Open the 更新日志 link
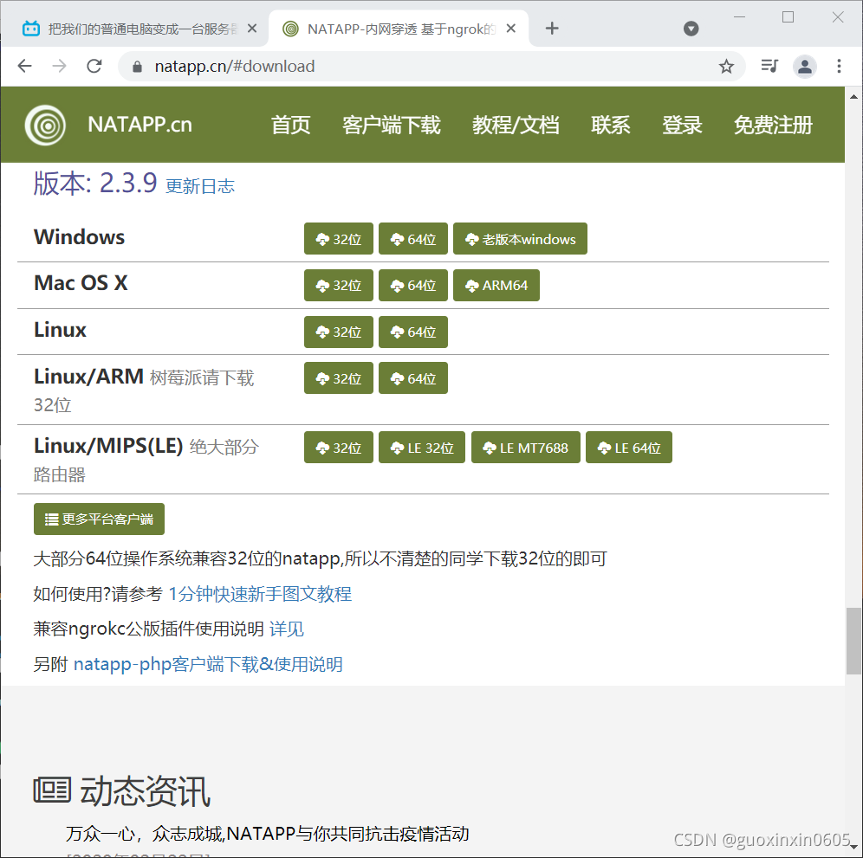Image resolution: width=863 pixels, height=858 pixels. coord(200,186)
